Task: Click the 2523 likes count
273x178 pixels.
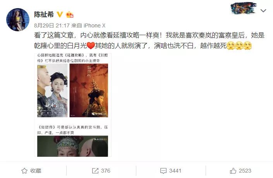Action: 245,171
